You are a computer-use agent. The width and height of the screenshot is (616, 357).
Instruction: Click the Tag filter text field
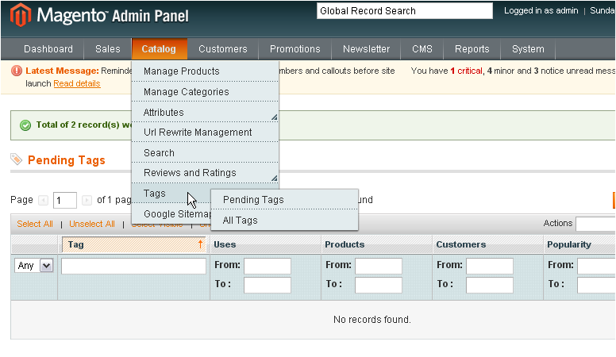tap(133, 266)
